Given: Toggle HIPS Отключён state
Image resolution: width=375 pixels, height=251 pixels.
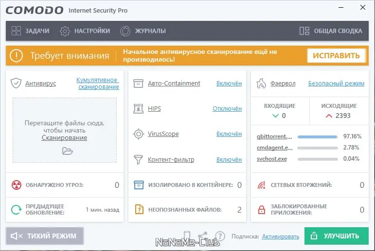Looking at the screenshot, I should (x=227, y=108).
